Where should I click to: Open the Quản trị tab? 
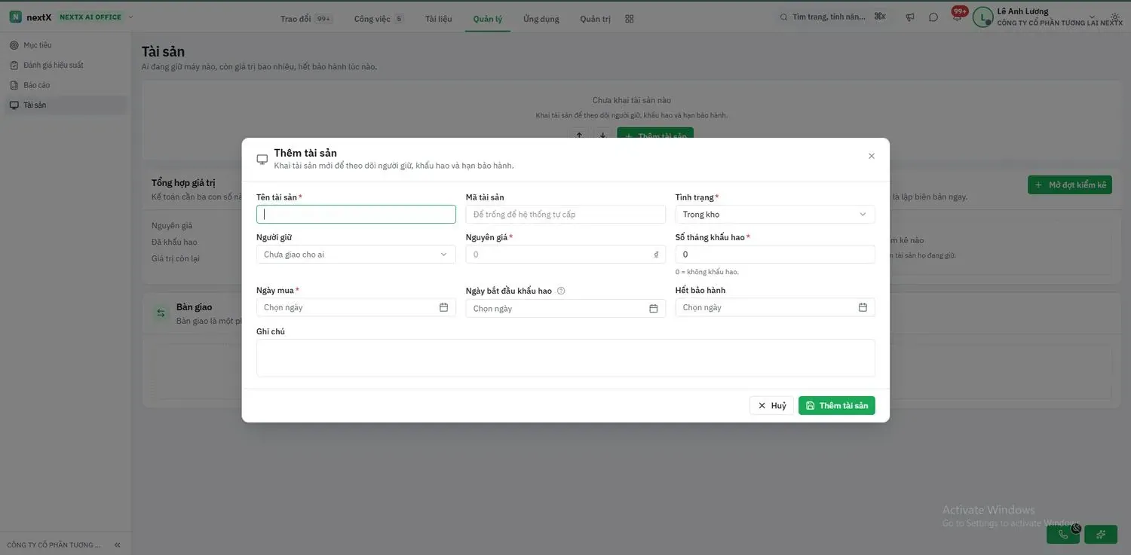pyautogui.click(x=595, y=19)
